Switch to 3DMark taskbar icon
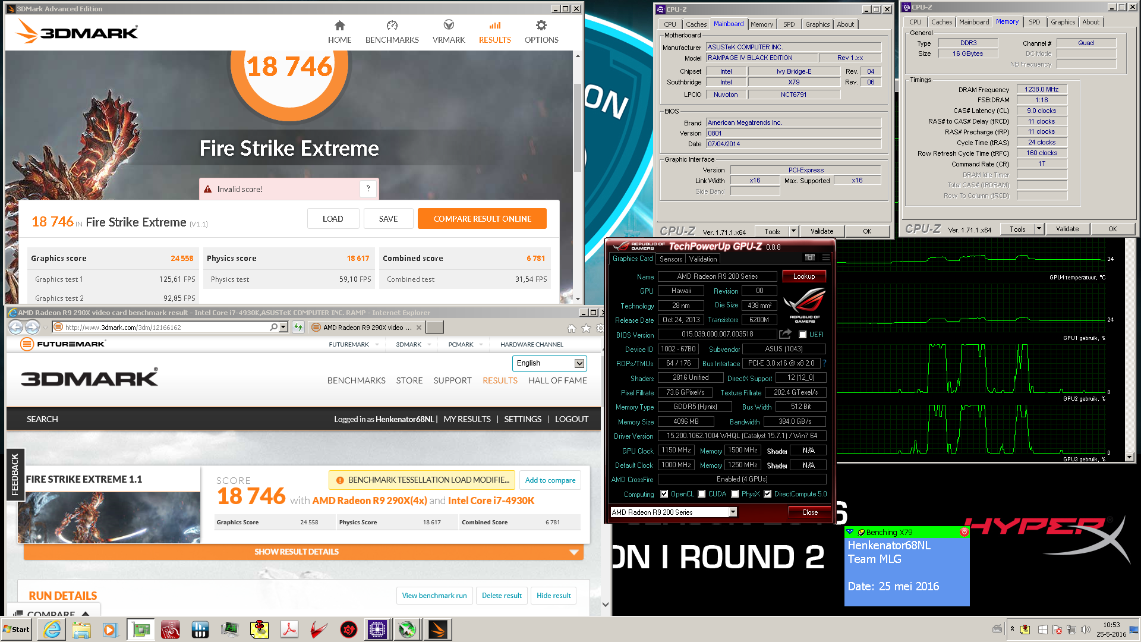Viewport: 1141px width, 642px height. coord(437,630)
